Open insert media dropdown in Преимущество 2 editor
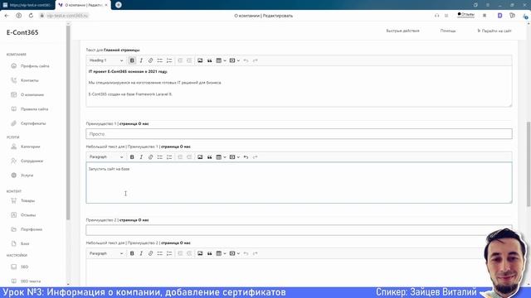 click(234, 253)
